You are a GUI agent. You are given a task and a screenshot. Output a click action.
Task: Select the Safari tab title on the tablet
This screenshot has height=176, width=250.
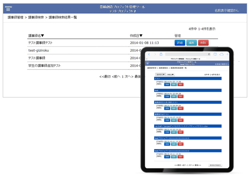click(x=185, y=59)
